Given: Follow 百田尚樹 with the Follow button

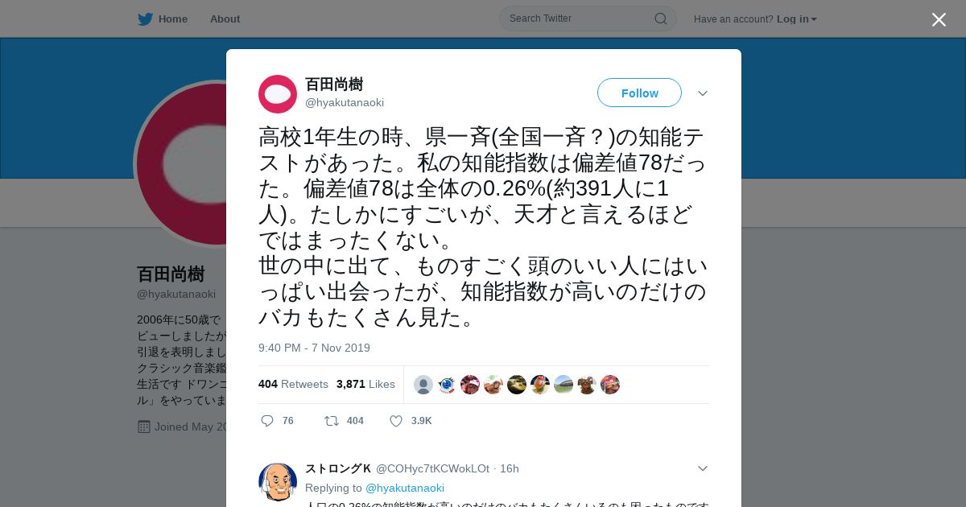Looking at the screenshot, I should [x=639, y=93].
